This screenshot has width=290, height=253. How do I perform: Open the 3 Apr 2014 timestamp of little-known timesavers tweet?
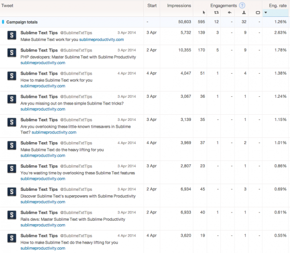pos(127,120)
